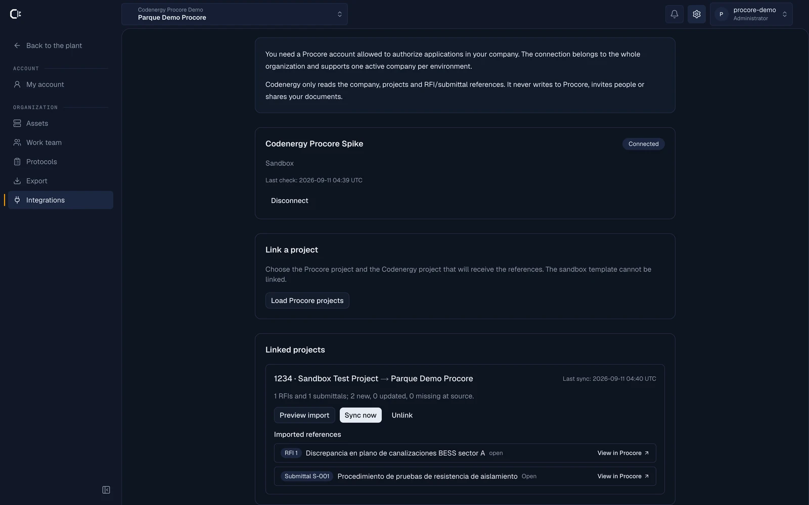809x505 pixels.
Task: Disconnect the Procore connection
Action: 289,200
